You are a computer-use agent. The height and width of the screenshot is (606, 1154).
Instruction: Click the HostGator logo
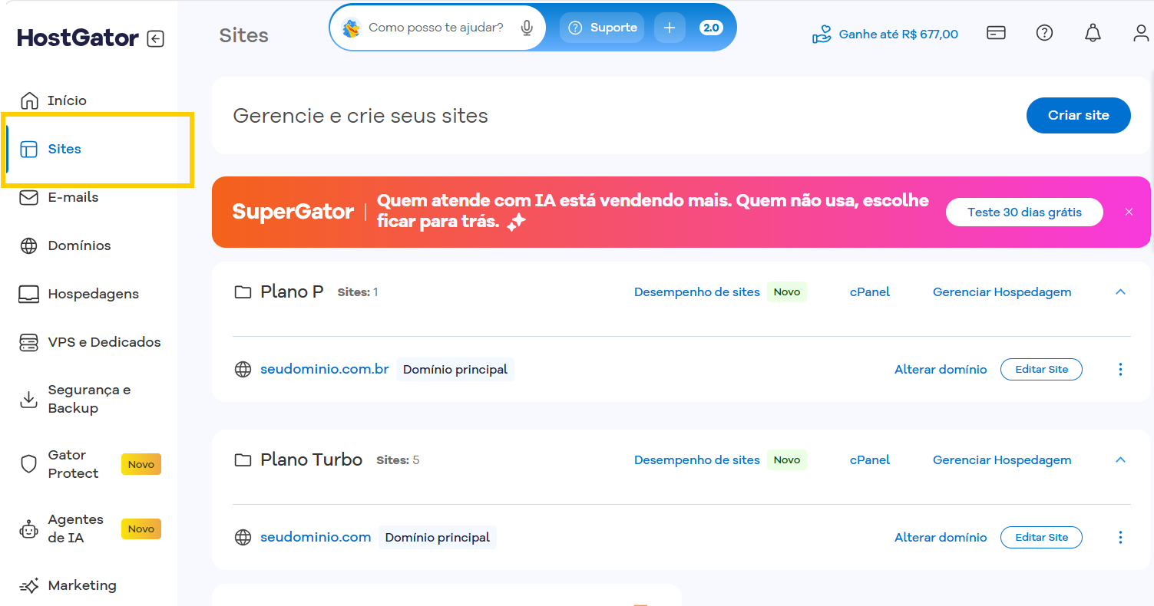[x=78, y=38]
